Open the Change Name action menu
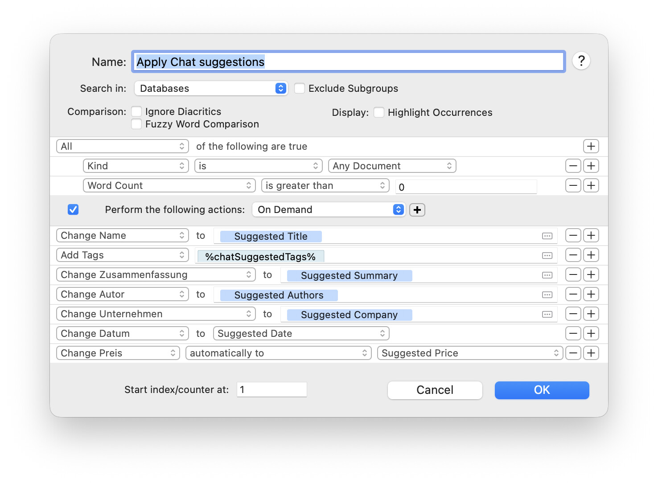 [x=123, y=236]
